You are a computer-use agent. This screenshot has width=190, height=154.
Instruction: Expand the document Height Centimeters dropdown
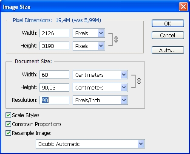pyautogui.click(x=100, y=87)
